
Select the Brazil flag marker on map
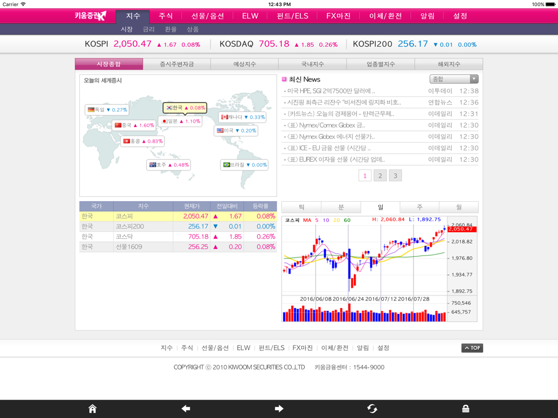tap(244, 165)
